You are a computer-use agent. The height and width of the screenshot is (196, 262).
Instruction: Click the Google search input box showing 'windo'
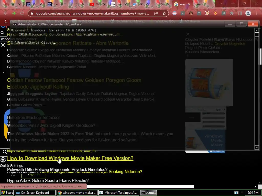pos(5,39)
